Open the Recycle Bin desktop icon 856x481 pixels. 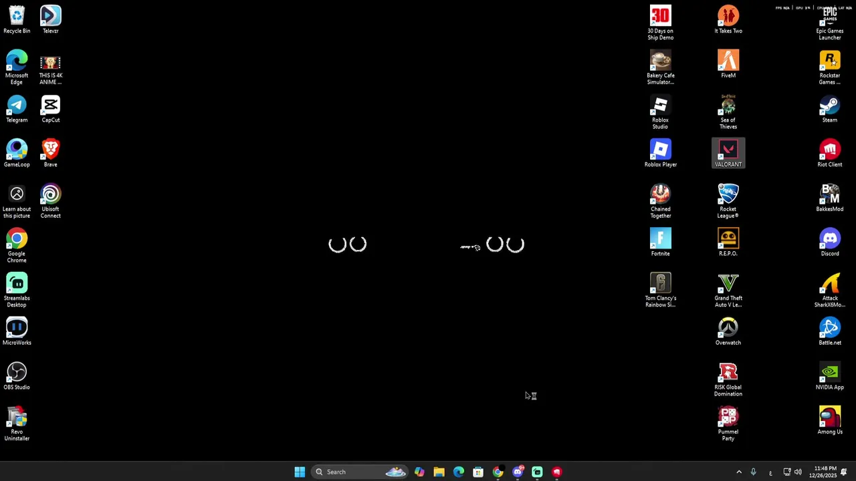click(17, 19)
